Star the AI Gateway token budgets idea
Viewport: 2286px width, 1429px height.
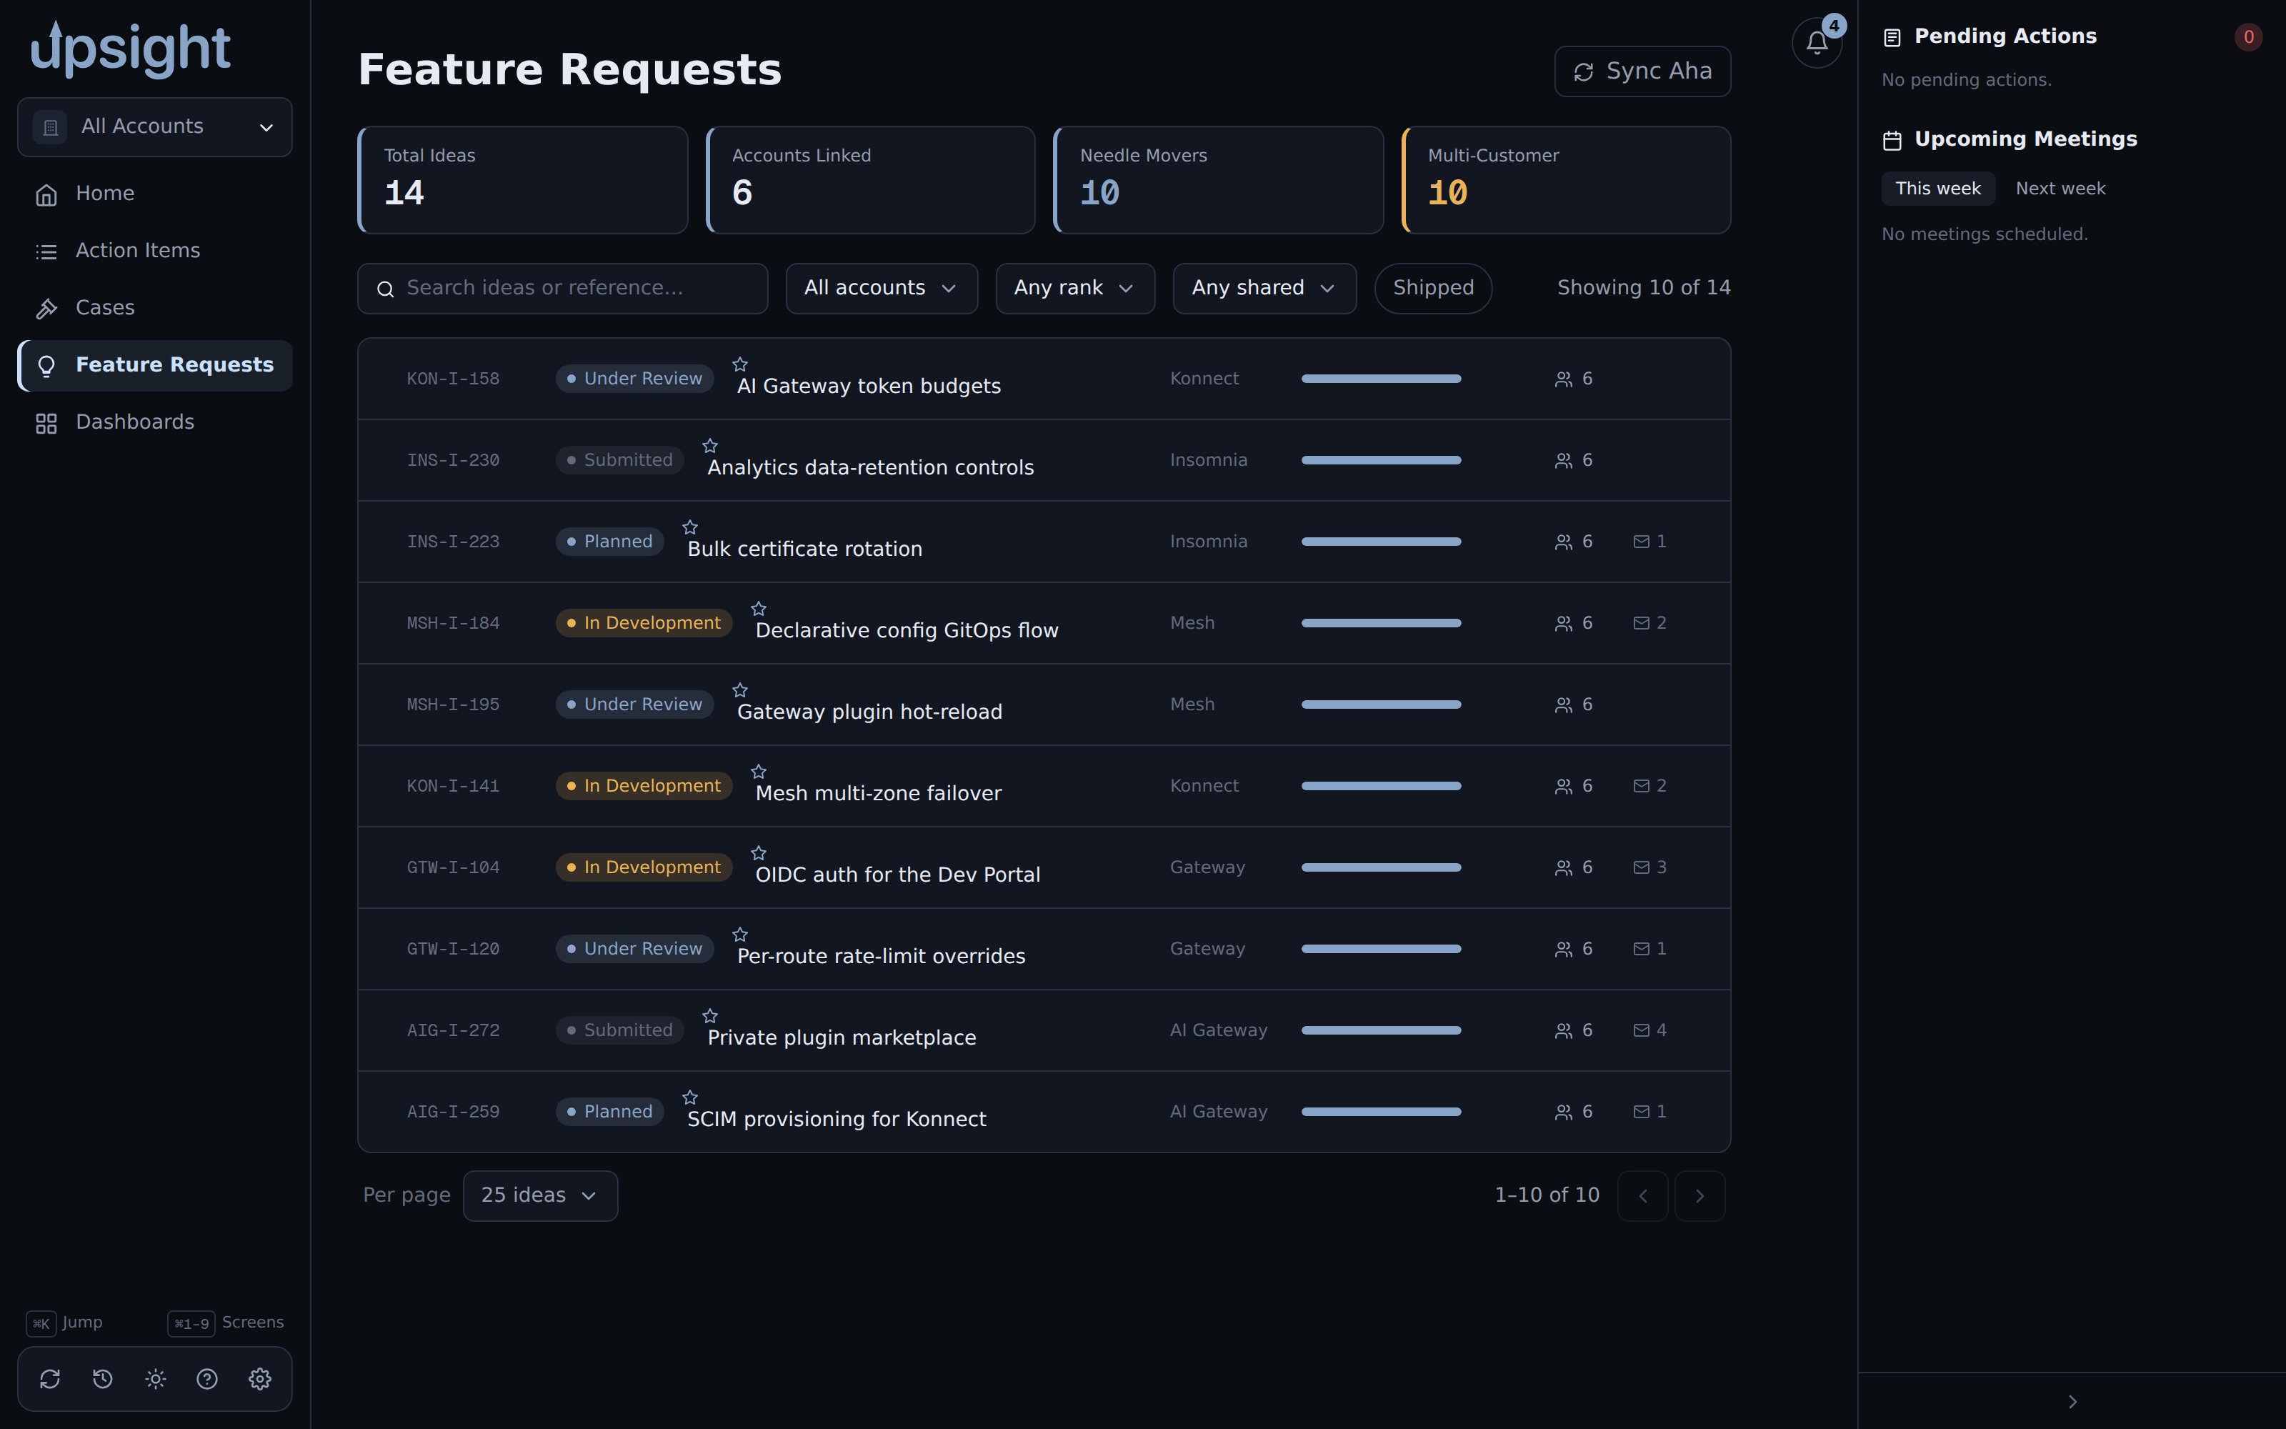[739, 364]
